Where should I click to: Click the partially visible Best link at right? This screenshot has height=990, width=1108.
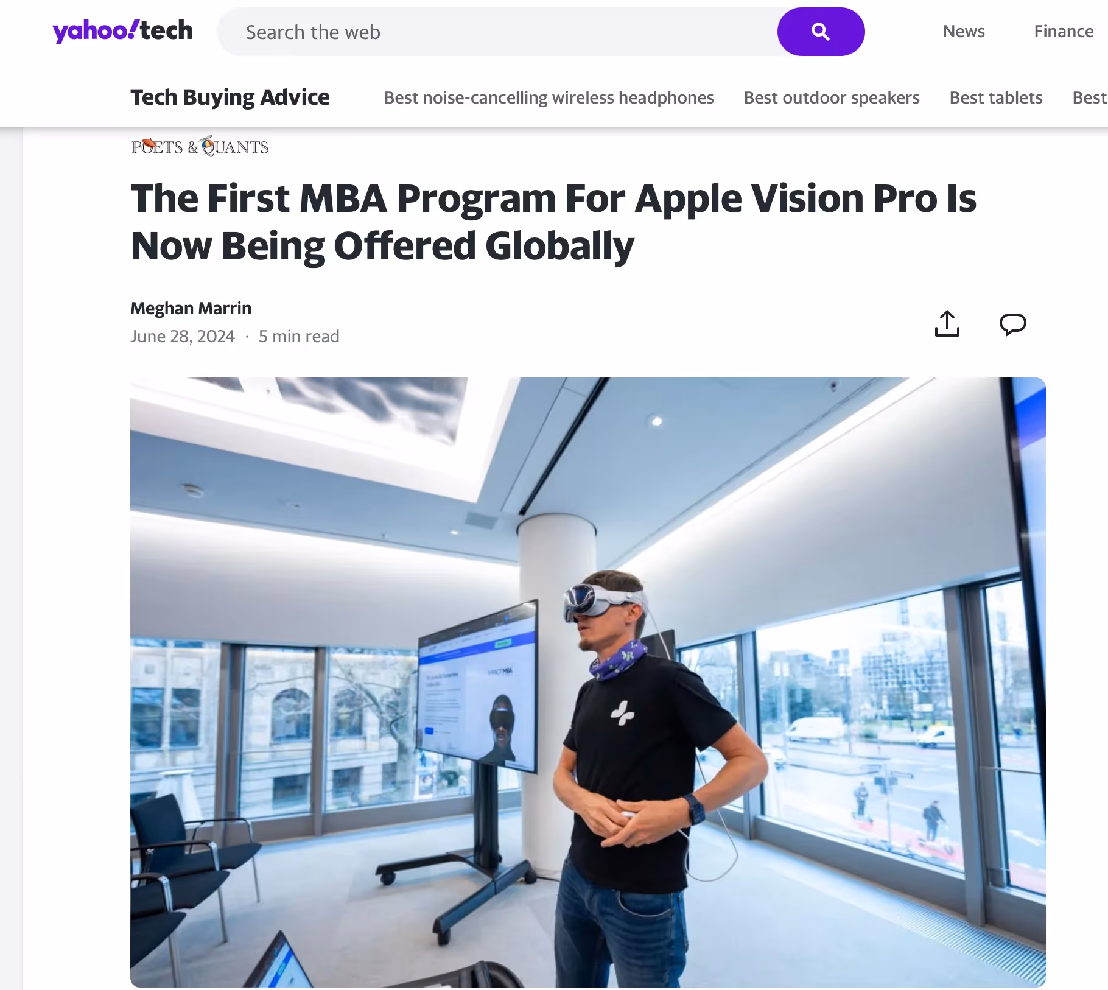1090,97
